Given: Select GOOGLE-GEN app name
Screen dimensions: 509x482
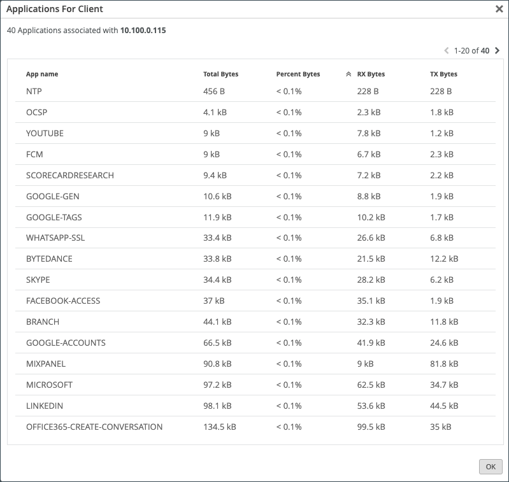Looking at the screenshot, I should coord(53,196).
